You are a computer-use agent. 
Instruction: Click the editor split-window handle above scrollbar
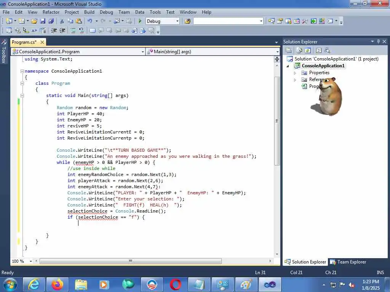(x=277, y=59)
